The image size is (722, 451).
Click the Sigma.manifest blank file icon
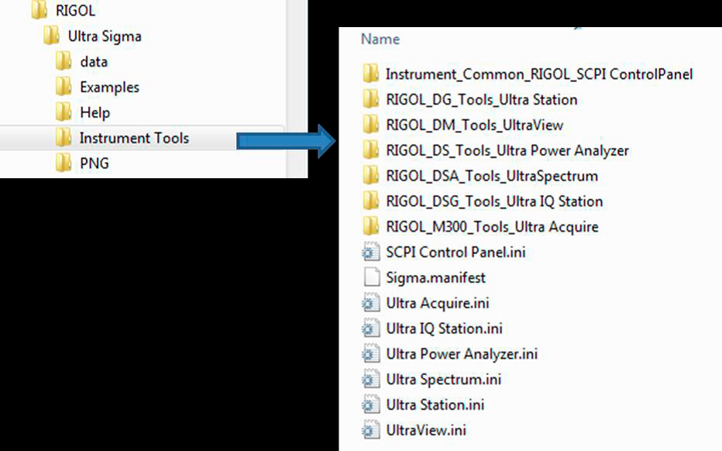click(371, 277)
